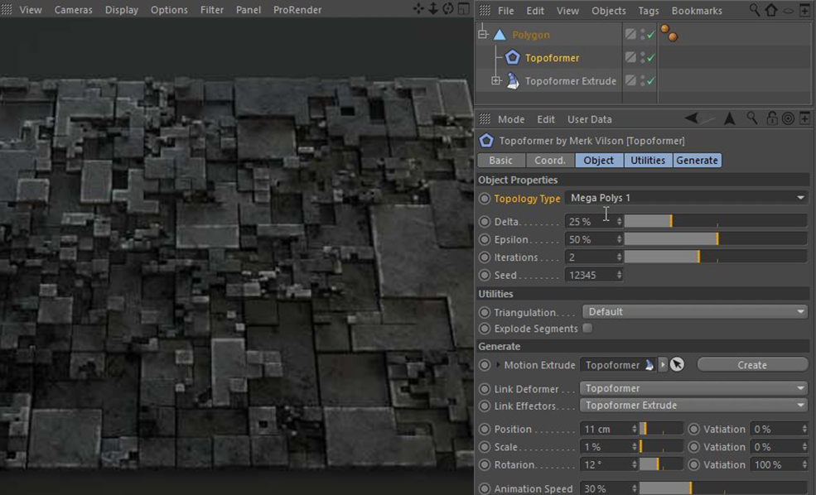This screenshot has height=495, width=816.
Task: Open the ProRender menu in the viewport
Action: [x=297, y=10]
